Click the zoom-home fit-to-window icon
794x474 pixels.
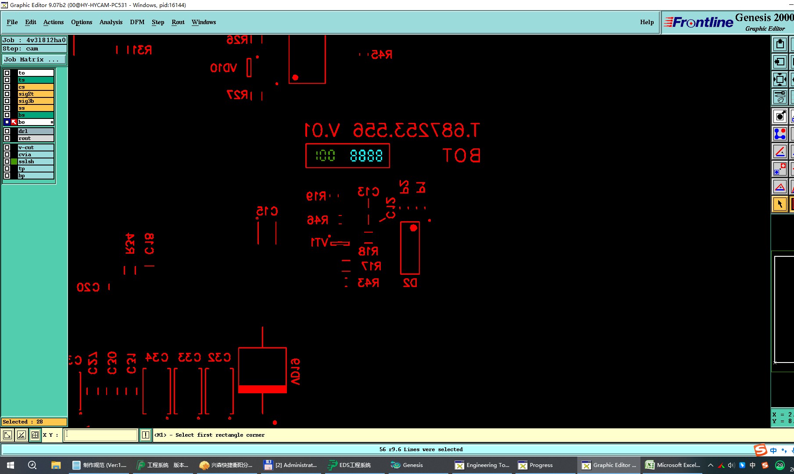780,79
